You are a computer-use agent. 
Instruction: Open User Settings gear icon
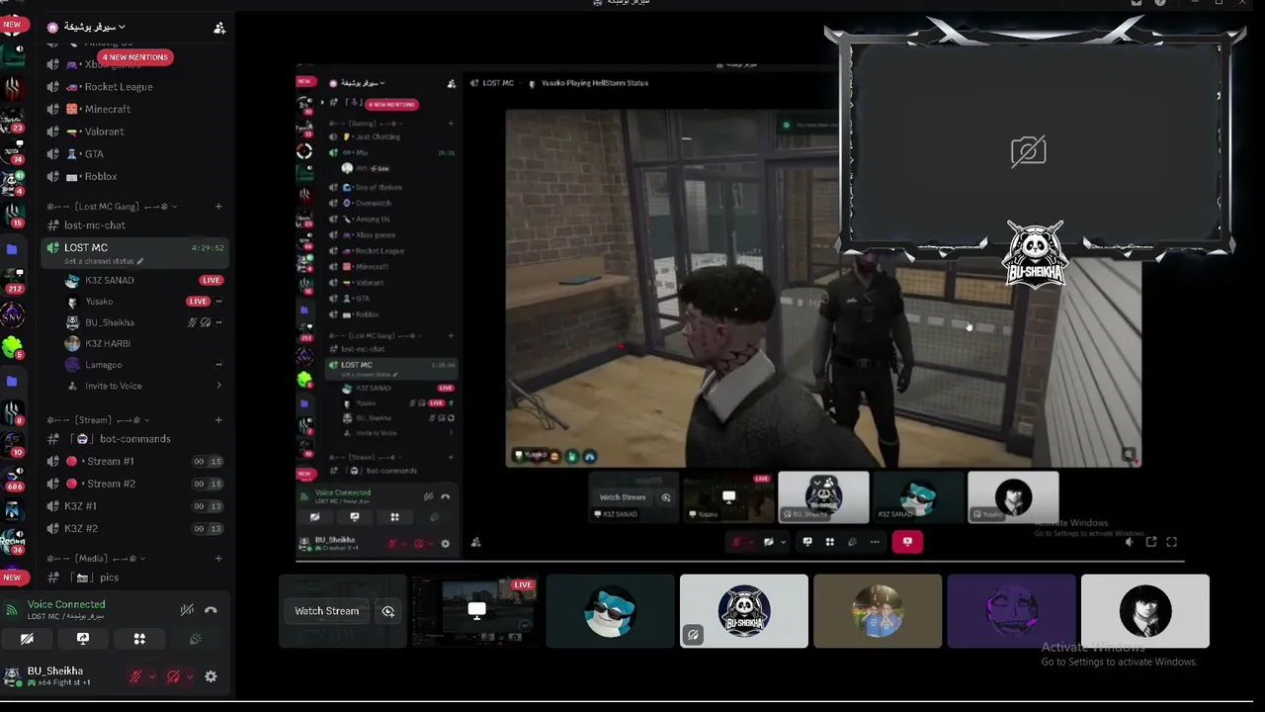[x=211, y=676]
